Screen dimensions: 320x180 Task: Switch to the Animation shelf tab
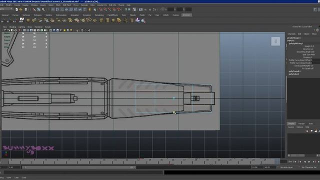coord(74,15)
